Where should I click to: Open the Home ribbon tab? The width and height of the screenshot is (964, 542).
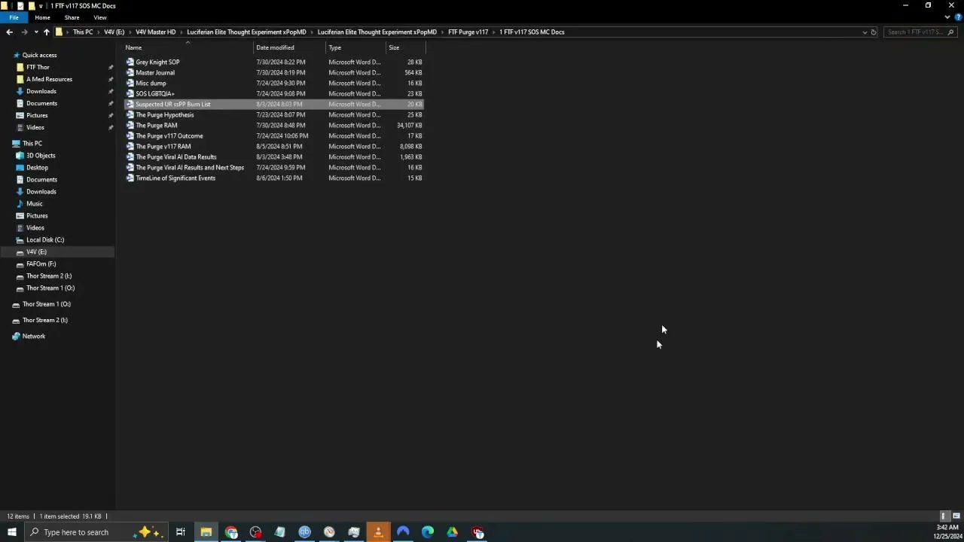pos(42,17)
